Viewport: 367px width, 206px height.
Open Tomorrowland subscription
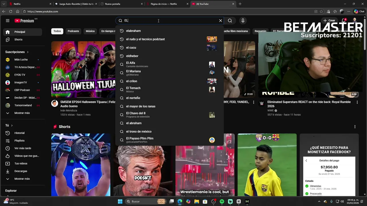point(22,105)
